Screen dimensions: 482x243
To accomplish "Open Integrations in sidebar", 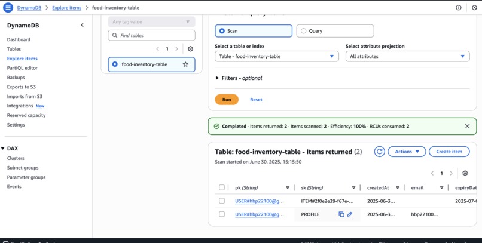I will 20,106.
